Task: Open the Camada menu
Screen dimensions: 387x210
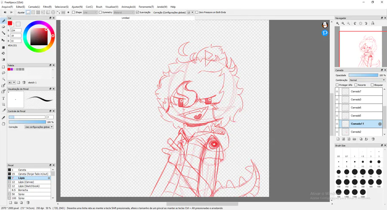Action: pyautogui.click(x=34, y=7)
